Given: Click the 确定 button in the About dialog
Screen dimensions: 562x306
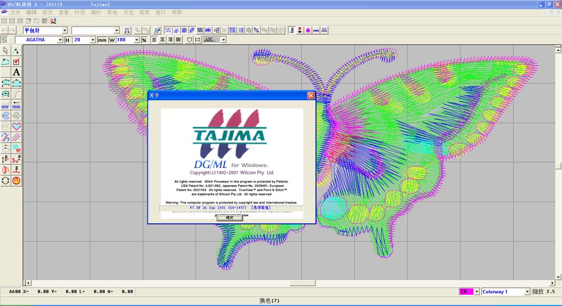Looking at the screenshot, I should click(x=230, y=217).
